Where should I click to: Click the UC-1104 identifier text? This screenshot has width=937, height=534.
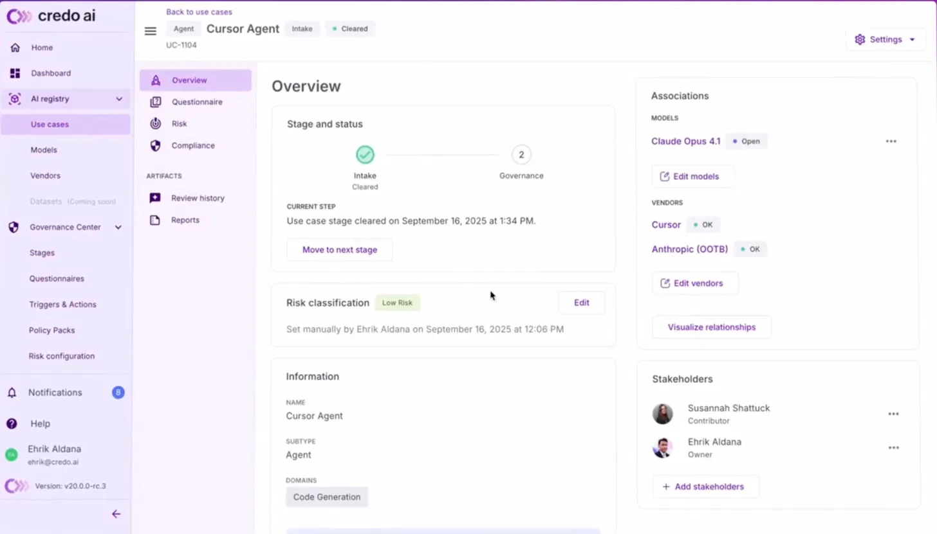(181, 46)
